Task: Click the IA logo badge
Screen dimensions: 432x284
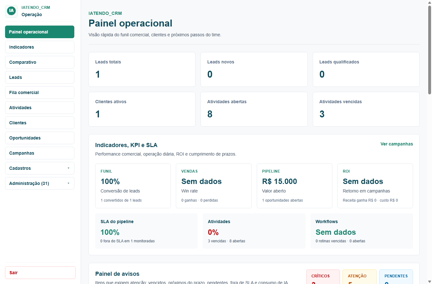Action: point(11,11)
